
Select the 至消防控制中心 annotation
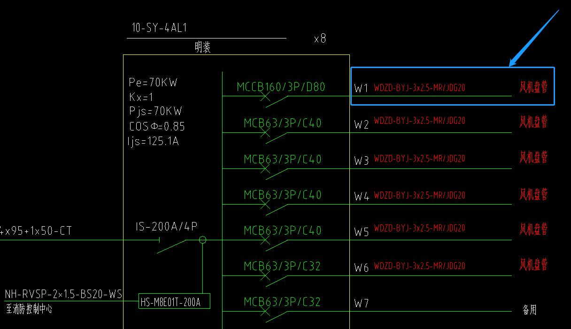click(29, 309)
